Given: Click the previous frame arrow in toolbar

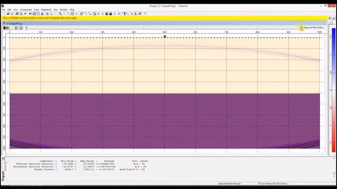Looking at the screenshot, I should tap(103, 14).
